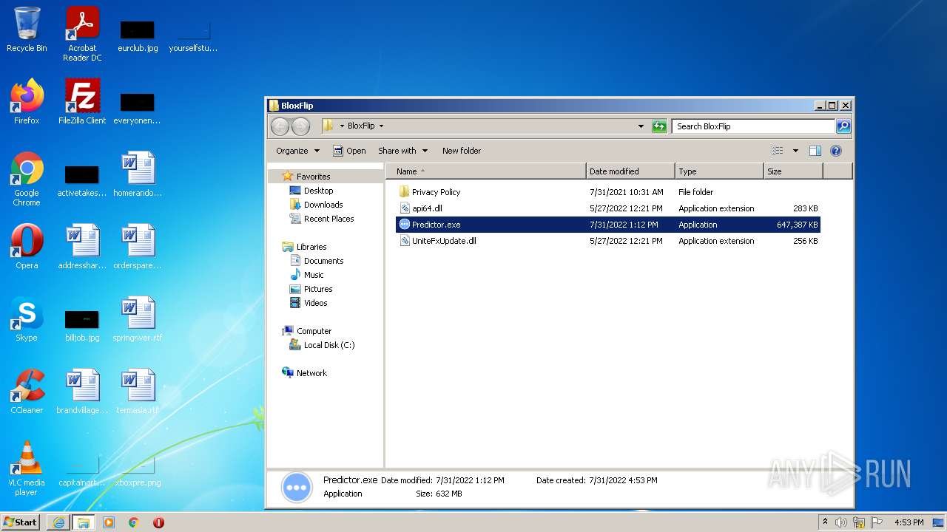Select xboxpre.png file on desktop
The height and width of the screenshot is (532, 947).
(x=138, y=473)
